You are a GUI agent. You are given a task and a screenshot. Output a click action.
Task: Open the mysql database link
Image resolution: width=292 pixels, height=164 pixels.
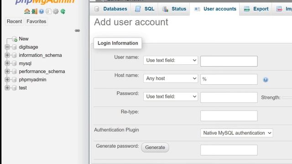click(25, 63)
